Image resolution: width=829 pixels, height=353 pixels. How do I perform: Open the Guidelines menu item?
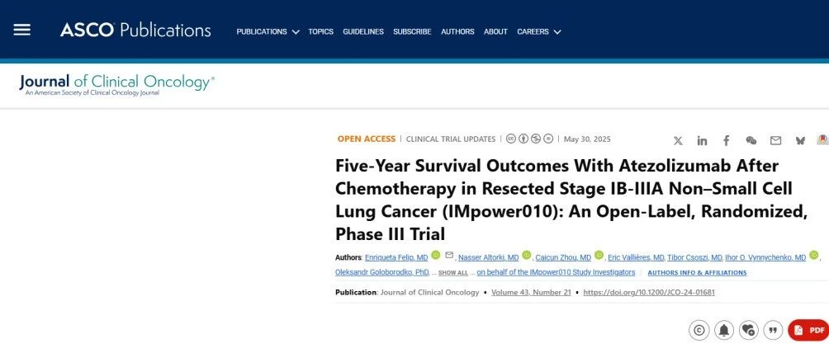pyautogui.click(x=363, y=31)
